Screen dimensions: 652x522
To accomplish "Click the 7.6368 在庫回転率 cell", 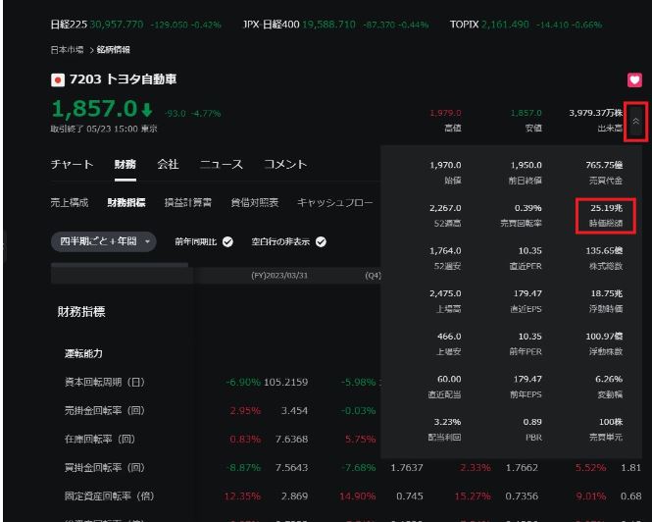I will [x=292, y=440].
